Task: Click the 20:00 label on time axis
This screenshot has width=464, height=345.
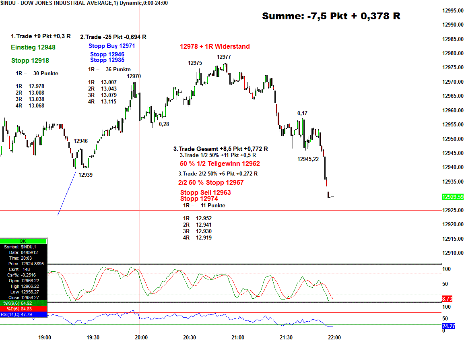Action: 140,337
